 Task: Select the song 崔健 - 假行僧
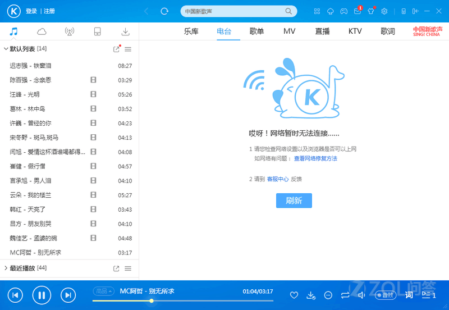[69, 166]
